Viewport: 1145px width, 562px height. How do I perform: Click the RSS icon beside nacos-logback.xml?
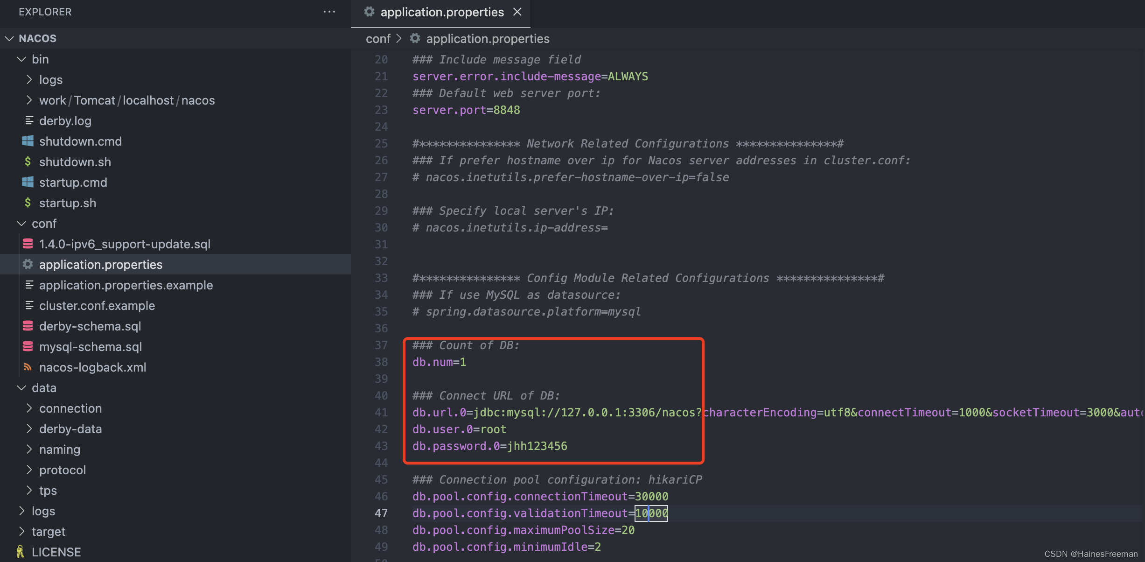coord(28,367)
